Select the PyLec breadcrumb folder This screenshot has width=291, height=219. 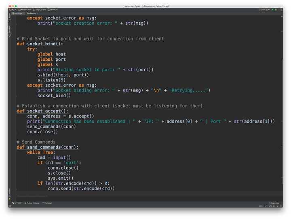coord(13,10)
